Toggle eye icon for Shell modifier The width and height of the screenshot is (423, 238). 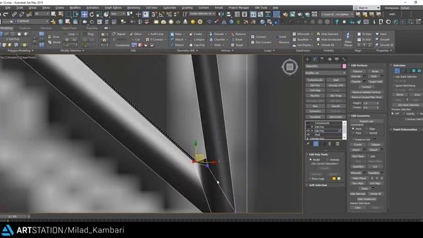tap(308, 135)
